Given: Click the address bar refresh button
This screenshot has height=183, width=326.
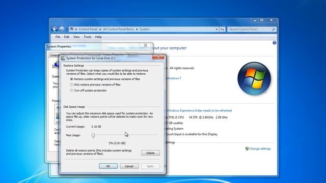Looking at the screenshot, I should tap(222, 29).
